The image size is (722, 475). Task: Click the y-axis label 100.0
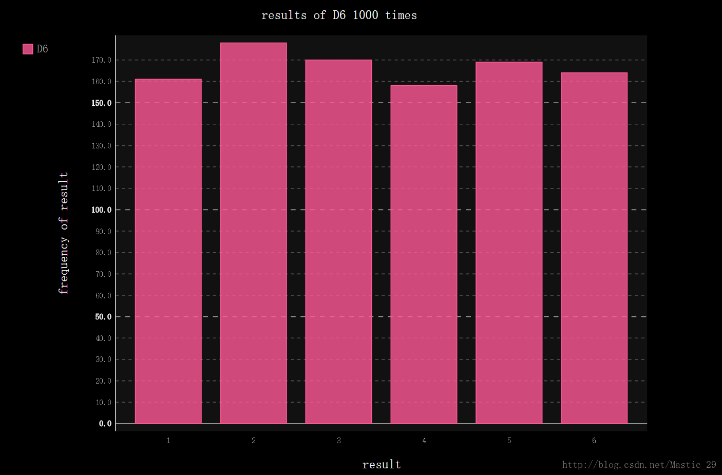click(x=102, y=210)
